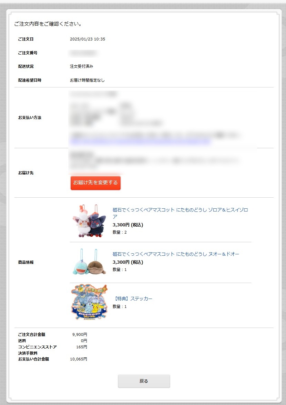Viewport: 286px width, 405px height.
Task: Open the ゾロア＆ヒスイゾロア mascot product link
Action: pyautogui.click(x=180, y=213)
